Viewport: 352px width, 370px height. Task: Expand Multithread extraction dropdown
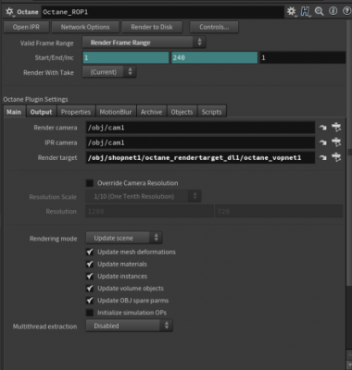129,326
